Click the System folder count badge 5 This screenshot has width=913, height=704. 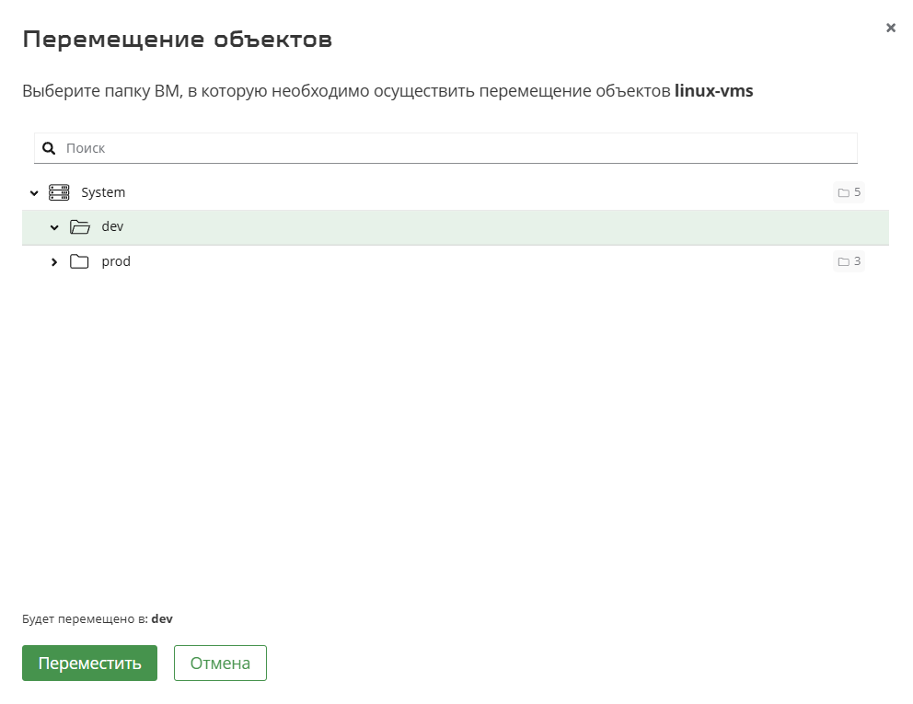[x=849, y=192]
